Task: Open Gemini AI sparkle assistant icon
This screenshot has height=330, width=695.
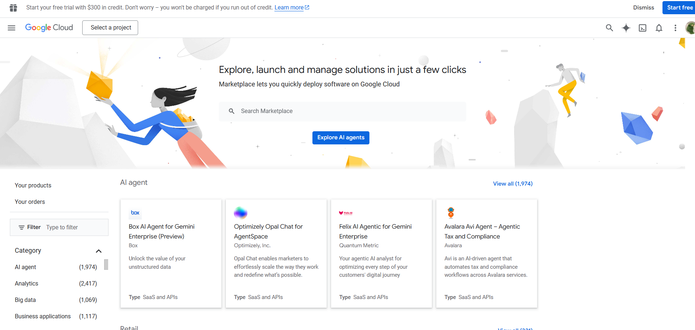Action: (x=626, y=28)
